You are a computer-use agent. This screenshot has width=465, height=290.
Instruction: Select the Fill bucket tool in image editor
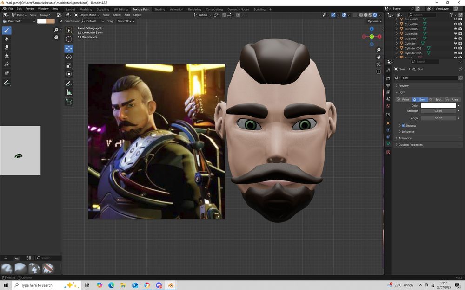pos(7,64)
